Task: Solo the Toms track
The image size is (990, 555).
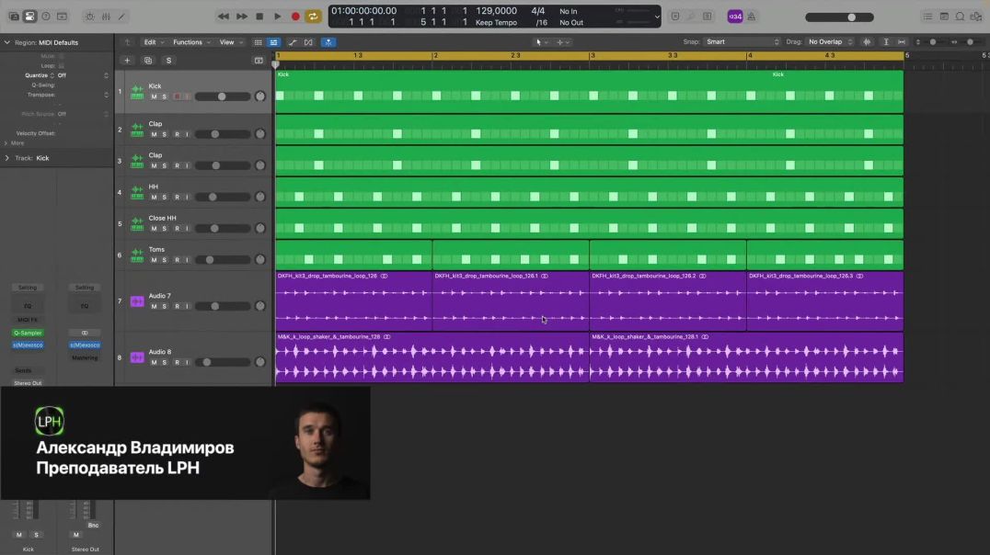Action: 164,258
